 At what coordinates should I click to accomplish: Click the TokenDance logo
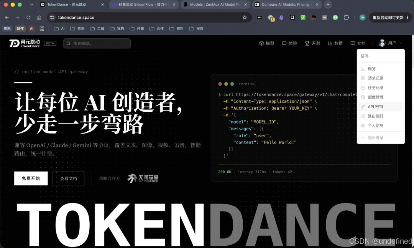24,43
